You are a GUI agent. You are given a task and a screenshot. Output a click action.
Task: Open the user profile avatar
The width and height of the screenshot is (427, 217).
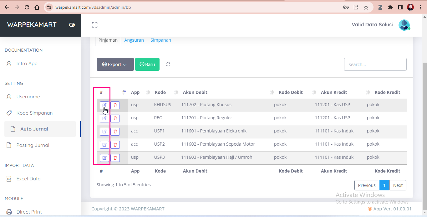(404, 25)
